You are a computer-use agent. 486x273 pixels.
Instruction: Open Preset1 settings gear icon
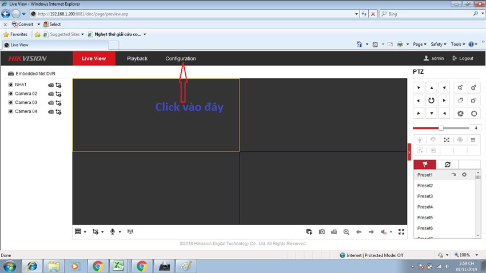(464, 175)
